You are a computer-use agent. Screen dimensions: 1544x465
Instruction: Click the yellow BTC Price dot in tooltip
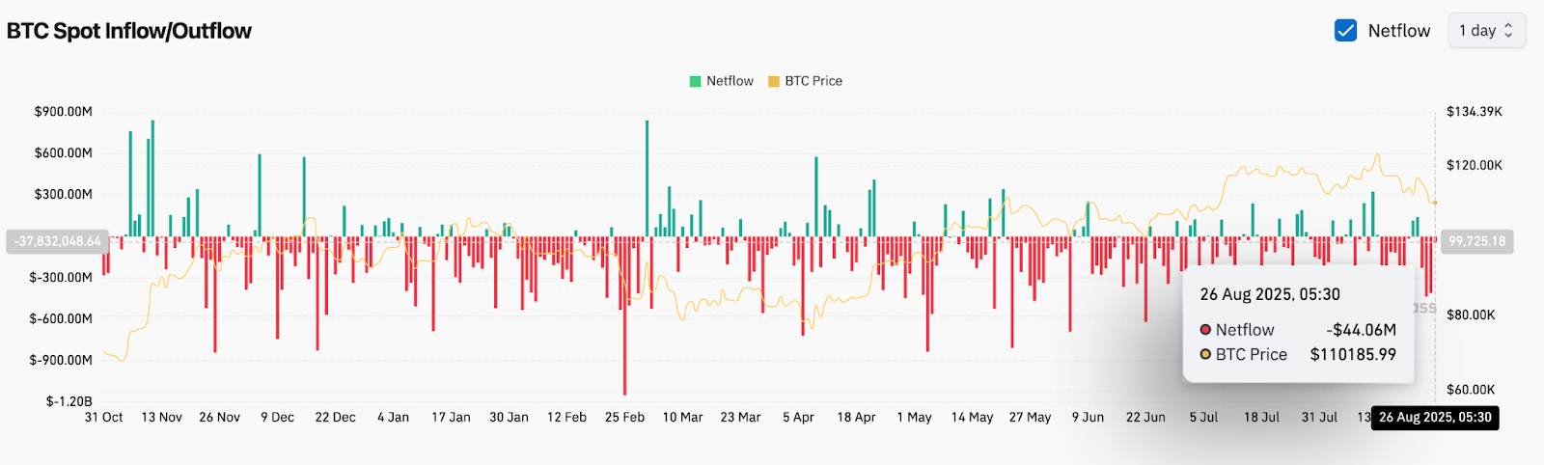click(1205, 355)
